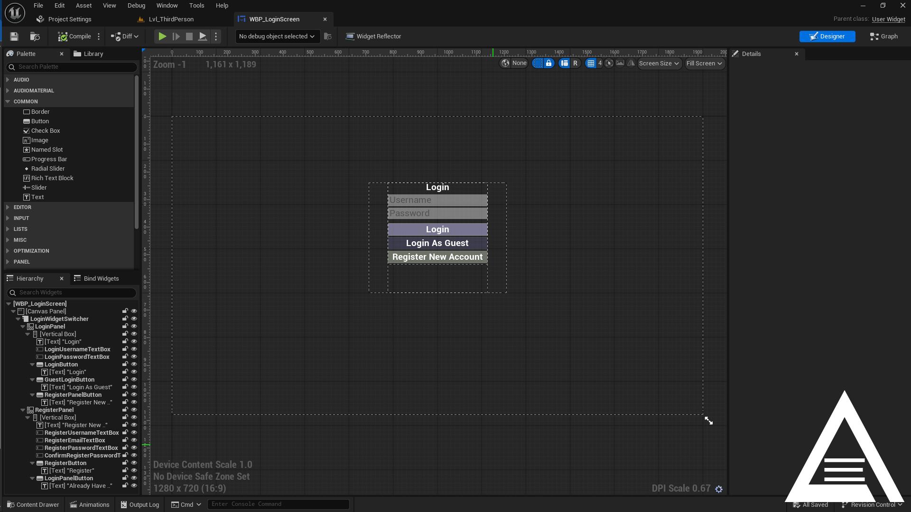
Task: Open the Content Drawer
Action: (33, 504)
